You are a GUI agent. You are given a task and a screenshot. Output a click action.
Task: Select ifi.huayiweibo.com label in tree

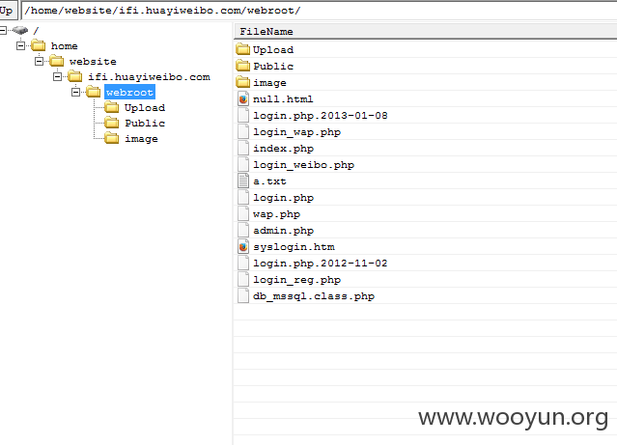[x=149, y=76]
